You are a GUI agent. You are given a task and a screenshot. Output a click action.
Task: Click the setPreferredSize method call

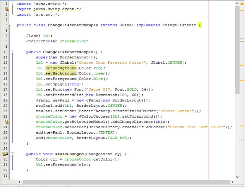tap(65, 95)
